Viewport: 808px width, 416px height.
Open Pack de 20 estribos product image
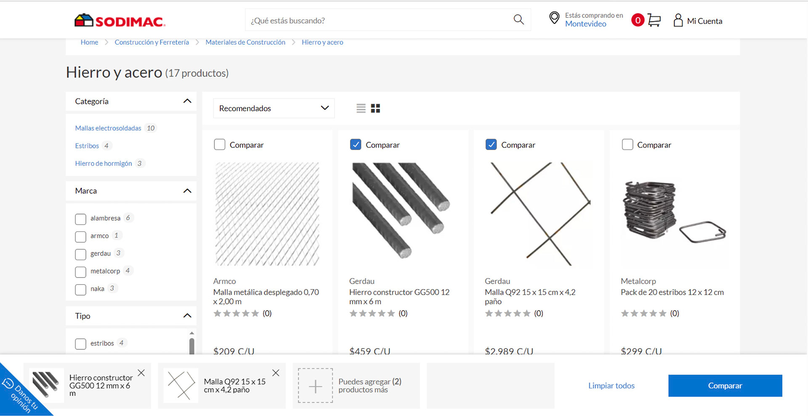675,214
